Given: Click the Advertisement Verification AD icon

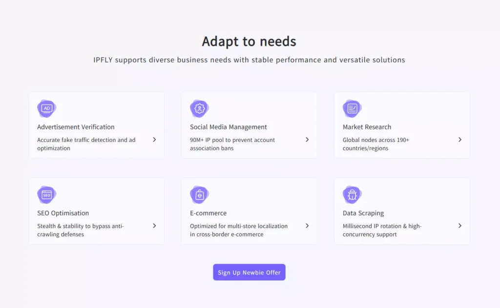Looking at the screenshot, I should click(46, 108).
